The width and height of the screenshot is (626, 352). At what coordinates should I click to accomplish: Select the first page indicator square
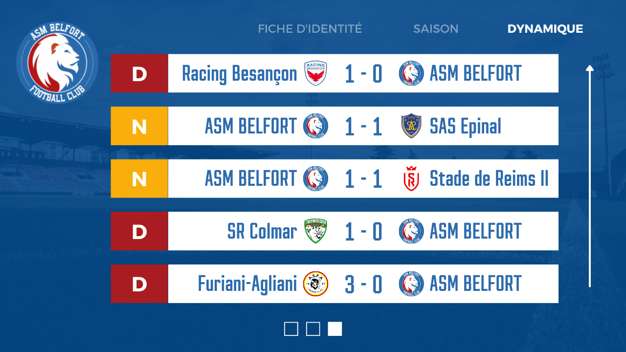point(291,329)
